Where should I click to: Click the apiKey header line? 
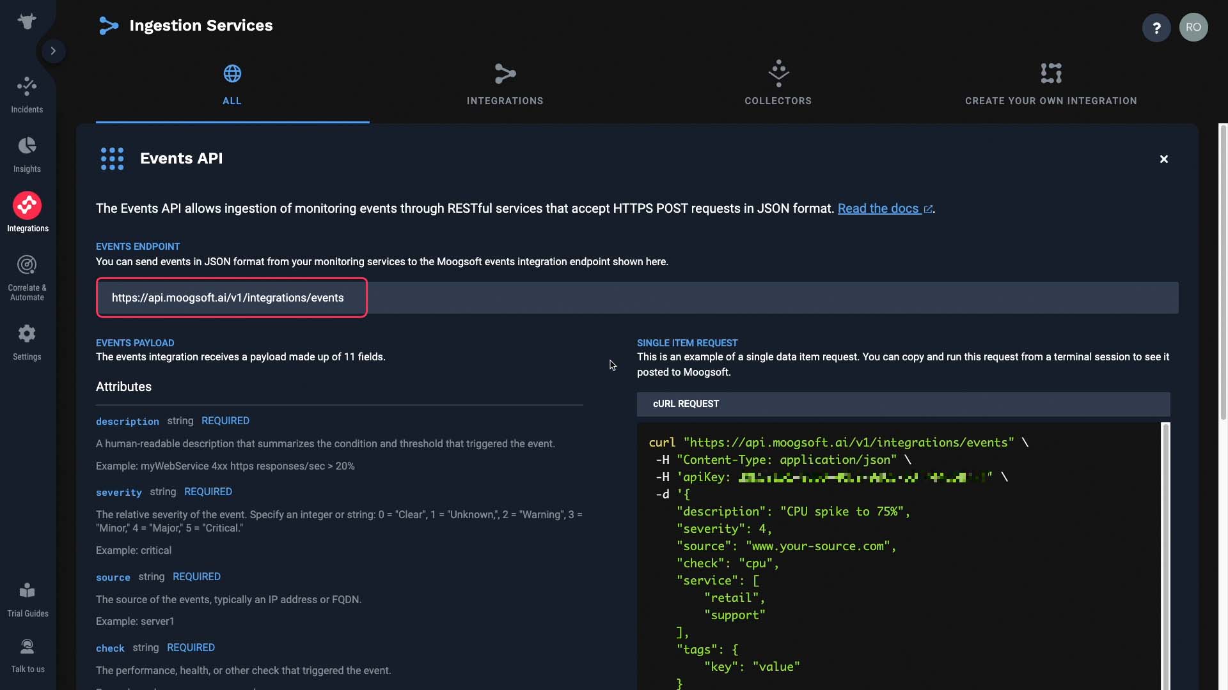point(831,477)
